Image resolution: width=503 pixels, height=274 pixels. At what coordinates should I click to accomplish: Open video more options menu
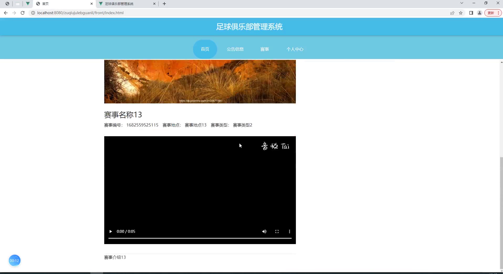tap(289, 231)
